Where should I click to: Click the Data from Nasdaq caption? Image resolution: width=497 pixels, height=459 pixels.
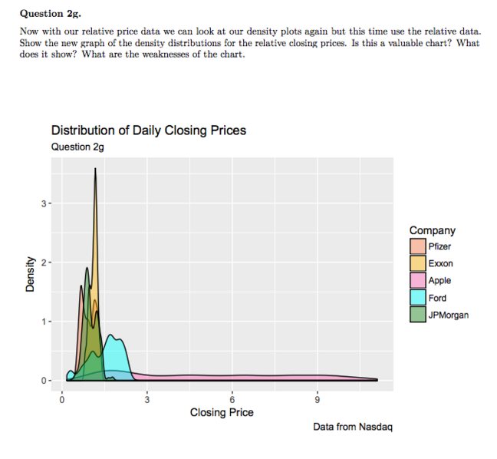353,427
